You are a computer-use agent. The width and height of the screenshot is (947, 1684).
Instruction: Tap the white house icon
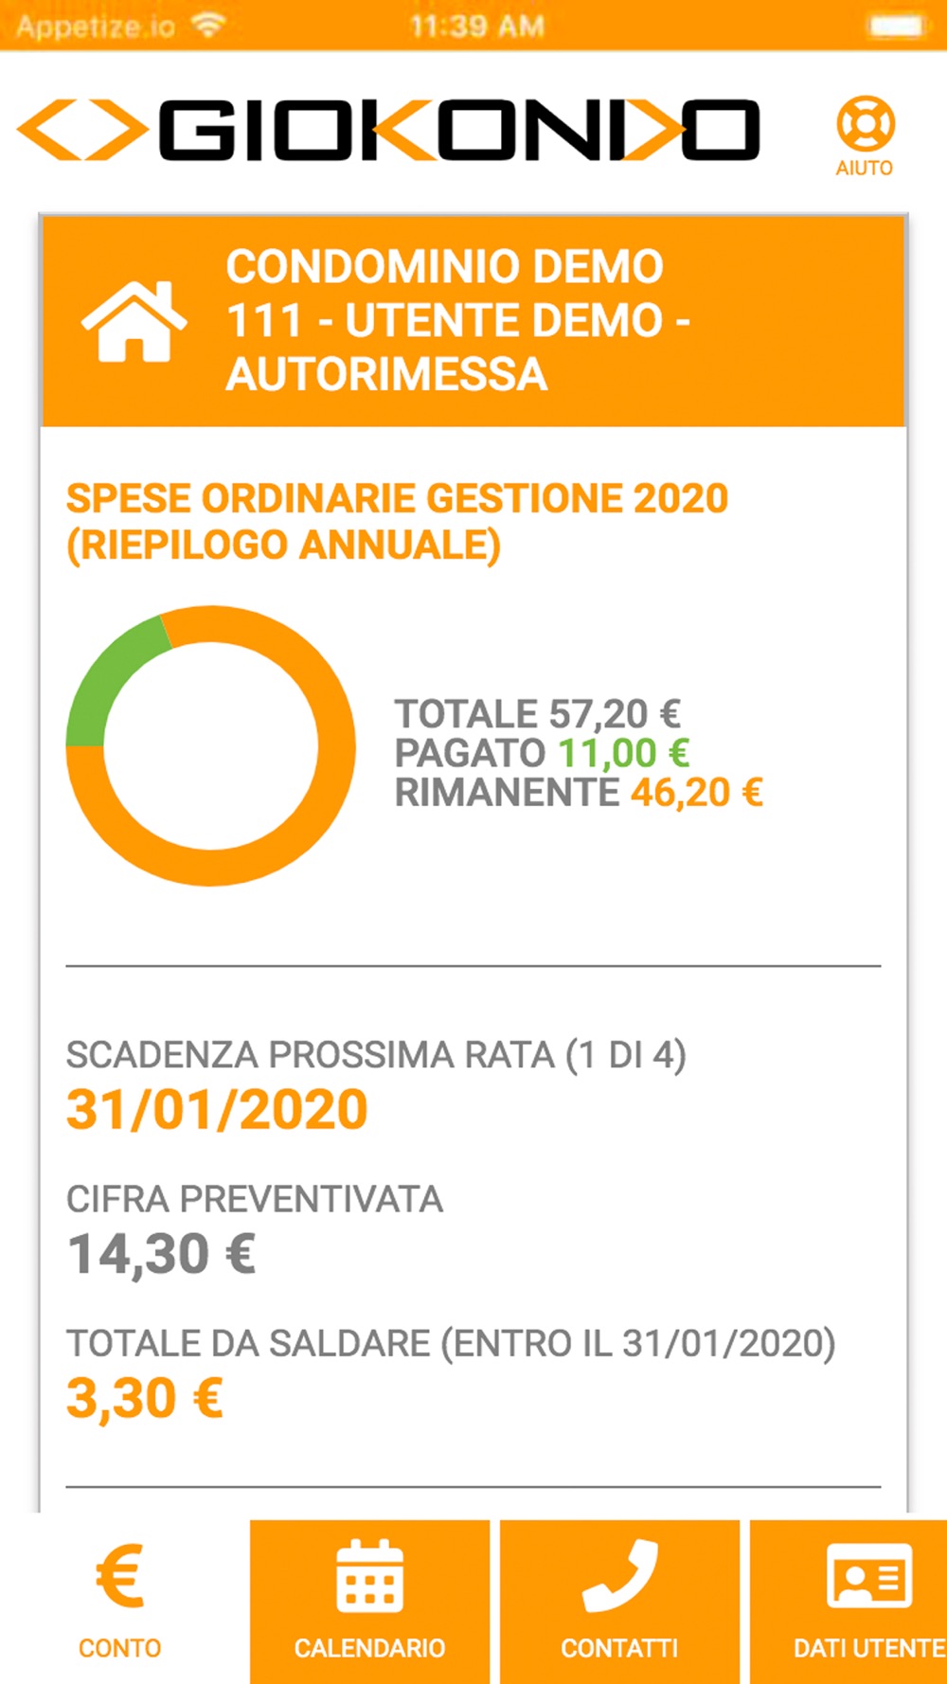[134, 321]
